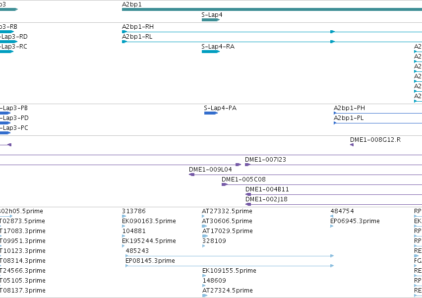Viewport: 422px width, 298px height.
Task: Click the S-Lap4-RA transcript arrow
Action: point(211,52)
